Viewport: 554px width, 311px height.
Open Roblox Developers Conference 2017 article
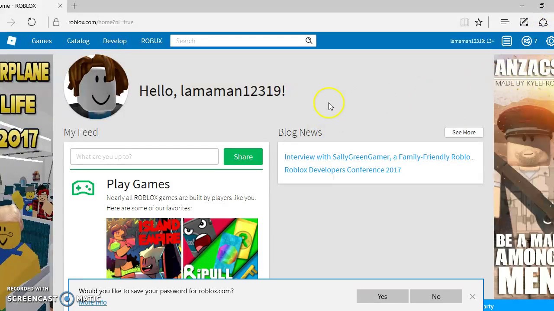pos(343,170)
